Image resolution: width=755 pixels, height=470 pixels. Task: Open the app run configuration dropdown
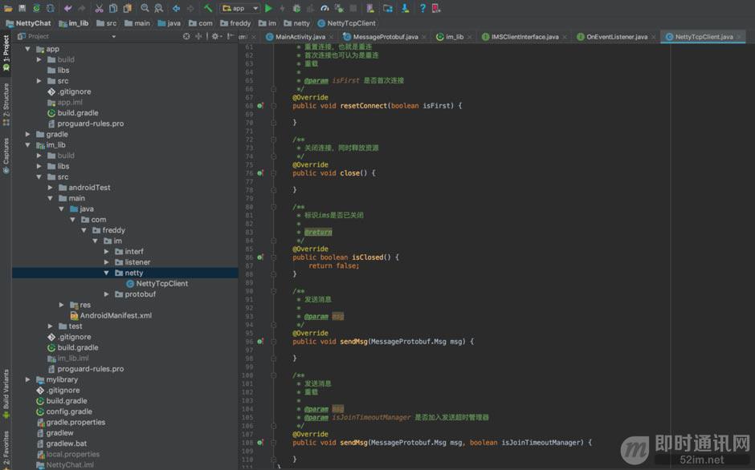(x=239, y=8)
